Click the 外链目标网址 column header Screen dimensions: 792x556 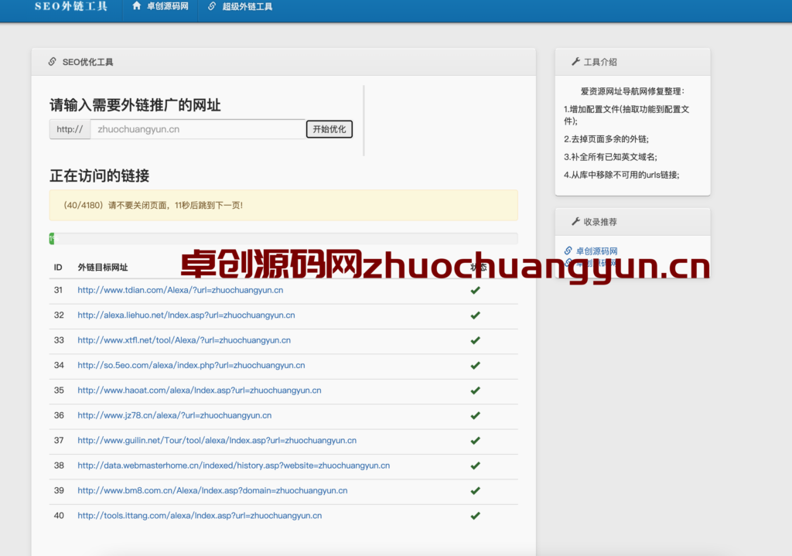point(103,268)
